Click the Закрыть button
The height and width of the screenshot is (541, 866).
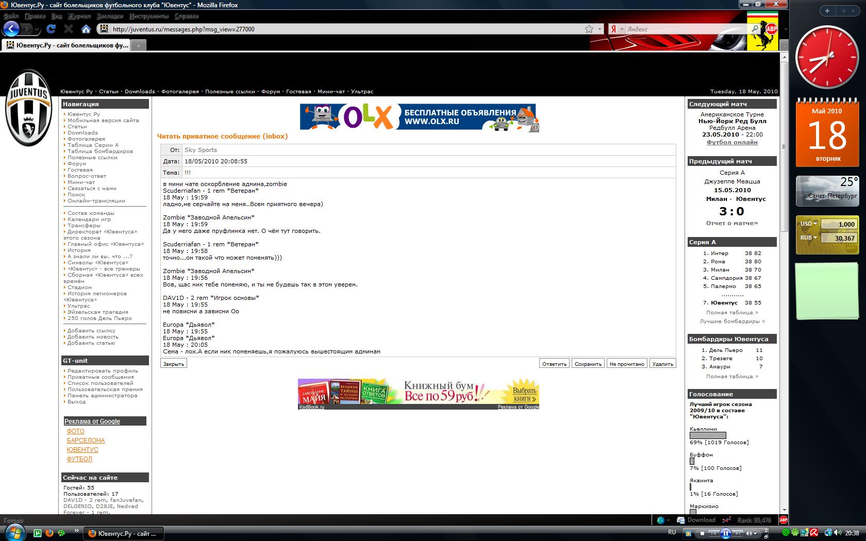click(x=173, y=364)
